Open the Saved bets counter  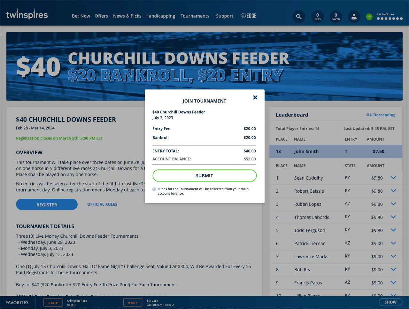pyautogui.click(x=336, y=17)
